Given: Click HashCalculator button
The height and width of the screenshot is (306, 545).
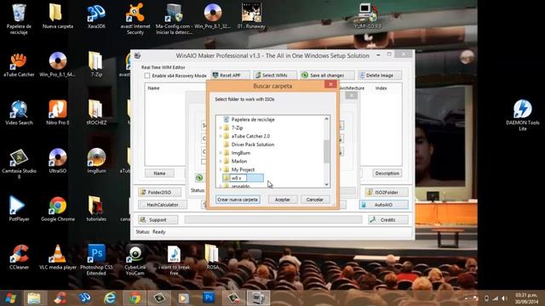Looking at the screenshot, I should (x=163, y=205).
